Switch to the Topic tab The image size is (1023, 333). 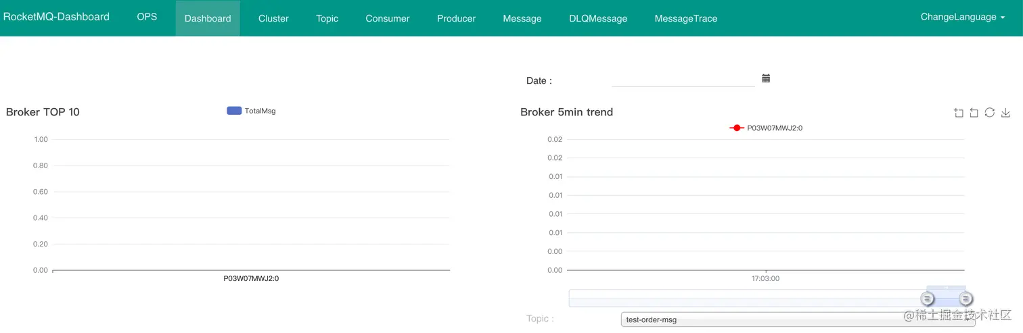pyautogui.click(x=327, y=18)
